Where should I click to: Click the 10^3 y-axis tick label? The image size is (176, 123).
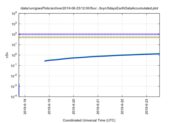pyautogui.click(x=14, y=24)
